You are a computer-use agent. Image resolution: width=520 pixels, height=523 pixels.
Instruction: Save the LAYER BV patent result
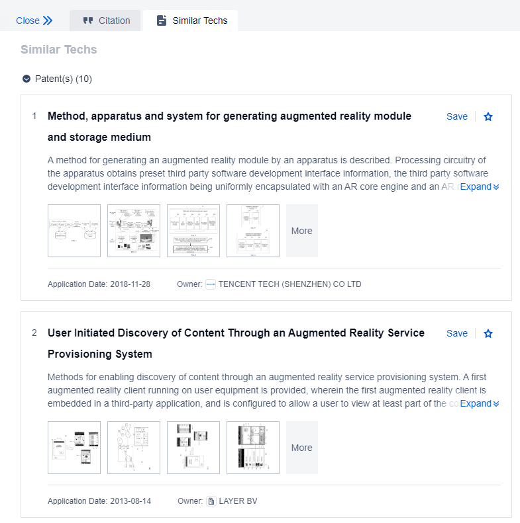456,333
